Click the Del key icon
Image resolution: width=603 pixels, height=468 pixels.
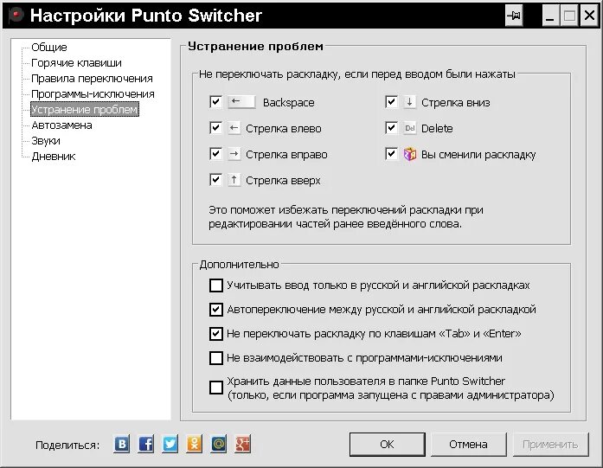pyautogui.click(x=409, y=128)
